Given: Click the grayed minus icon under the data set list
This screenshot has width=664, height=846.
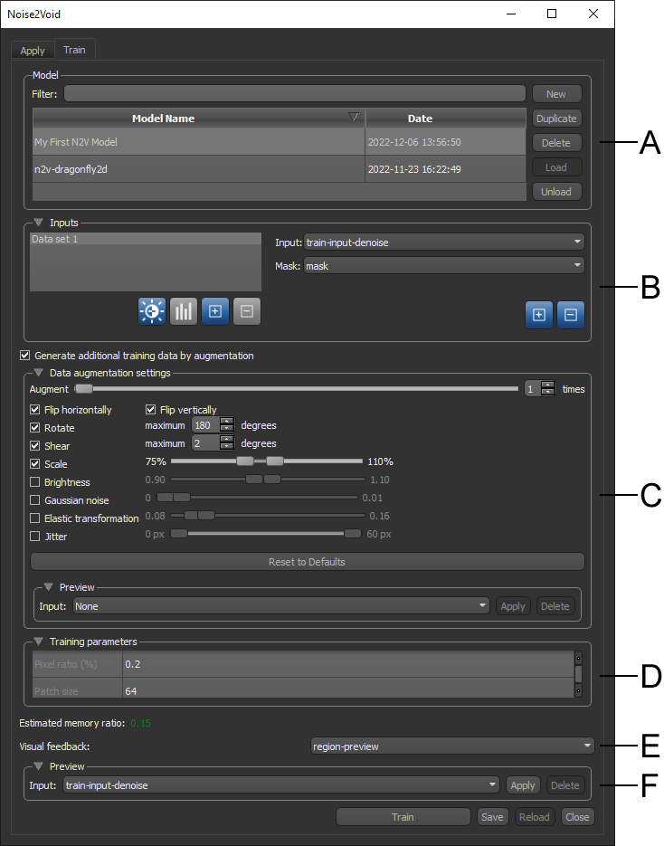Looking at the screenshot, I should (246, 311).
